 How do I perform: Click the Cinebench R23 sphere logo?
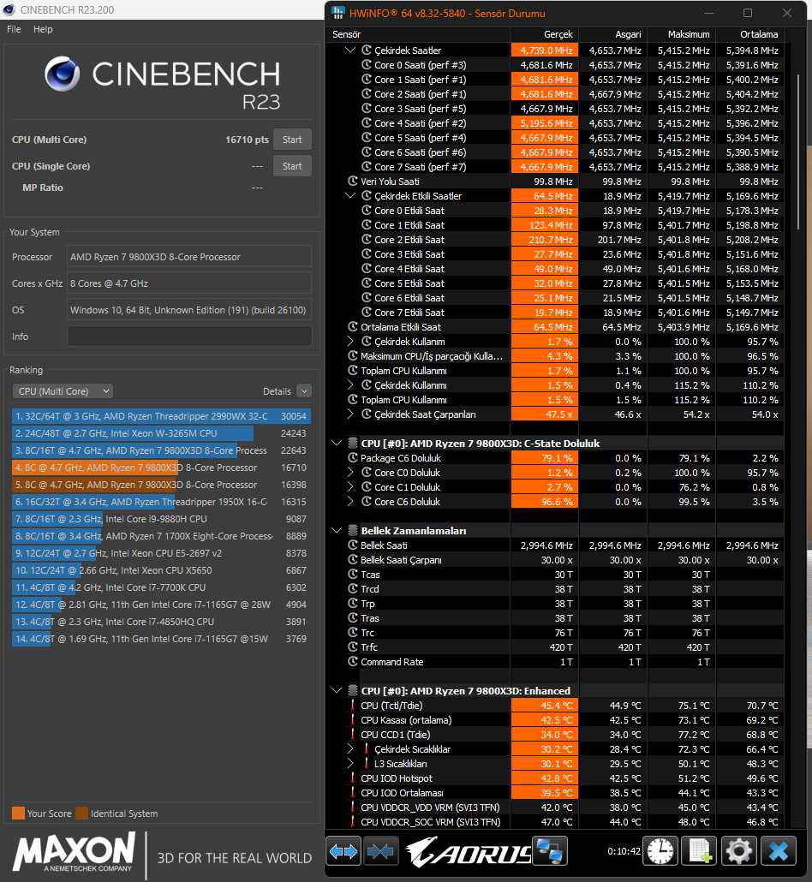63,74
